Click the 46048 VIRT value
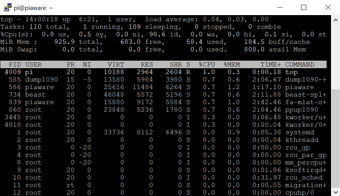The height and width of the screenshot is (196, 340). click(x=114, y=95)
